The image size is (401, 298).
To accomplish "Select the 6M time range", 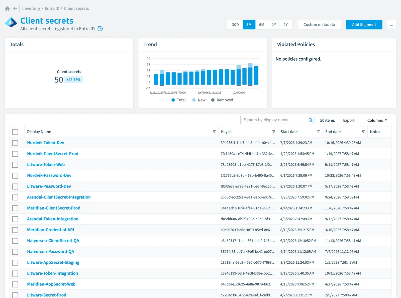I will click(262, 25).
